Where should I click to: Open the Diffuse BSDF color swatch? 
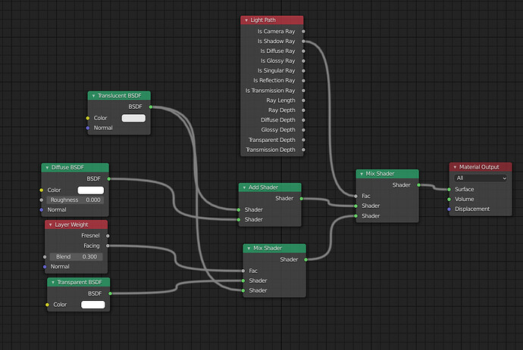coord(91,190)
